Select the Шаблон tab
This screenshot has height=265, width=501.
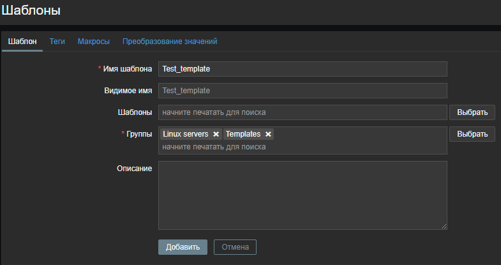[22, 42]
